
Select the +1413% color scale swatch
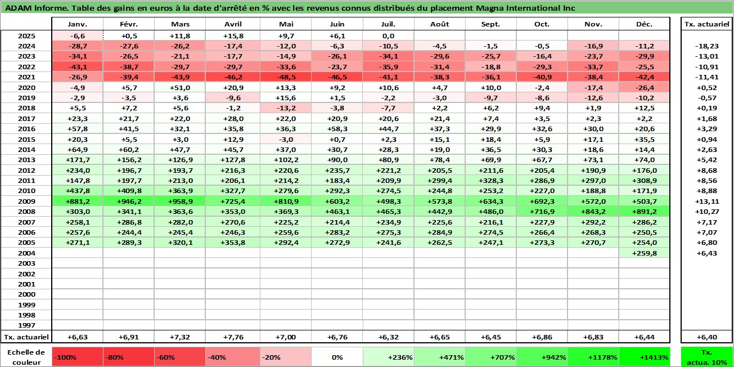[x=645, y=357]
